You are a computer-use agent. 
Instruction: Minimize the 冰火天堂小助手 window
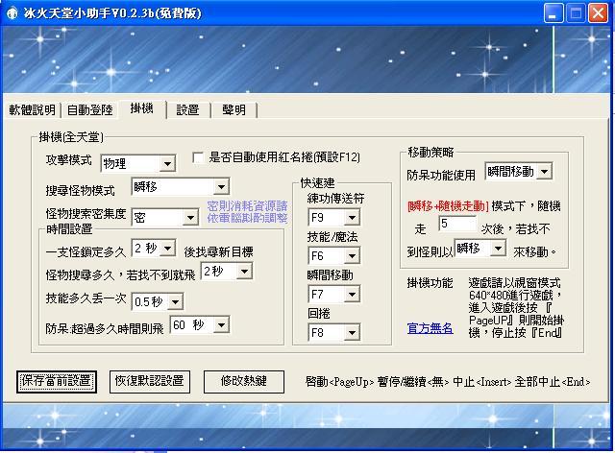(553, 13)
